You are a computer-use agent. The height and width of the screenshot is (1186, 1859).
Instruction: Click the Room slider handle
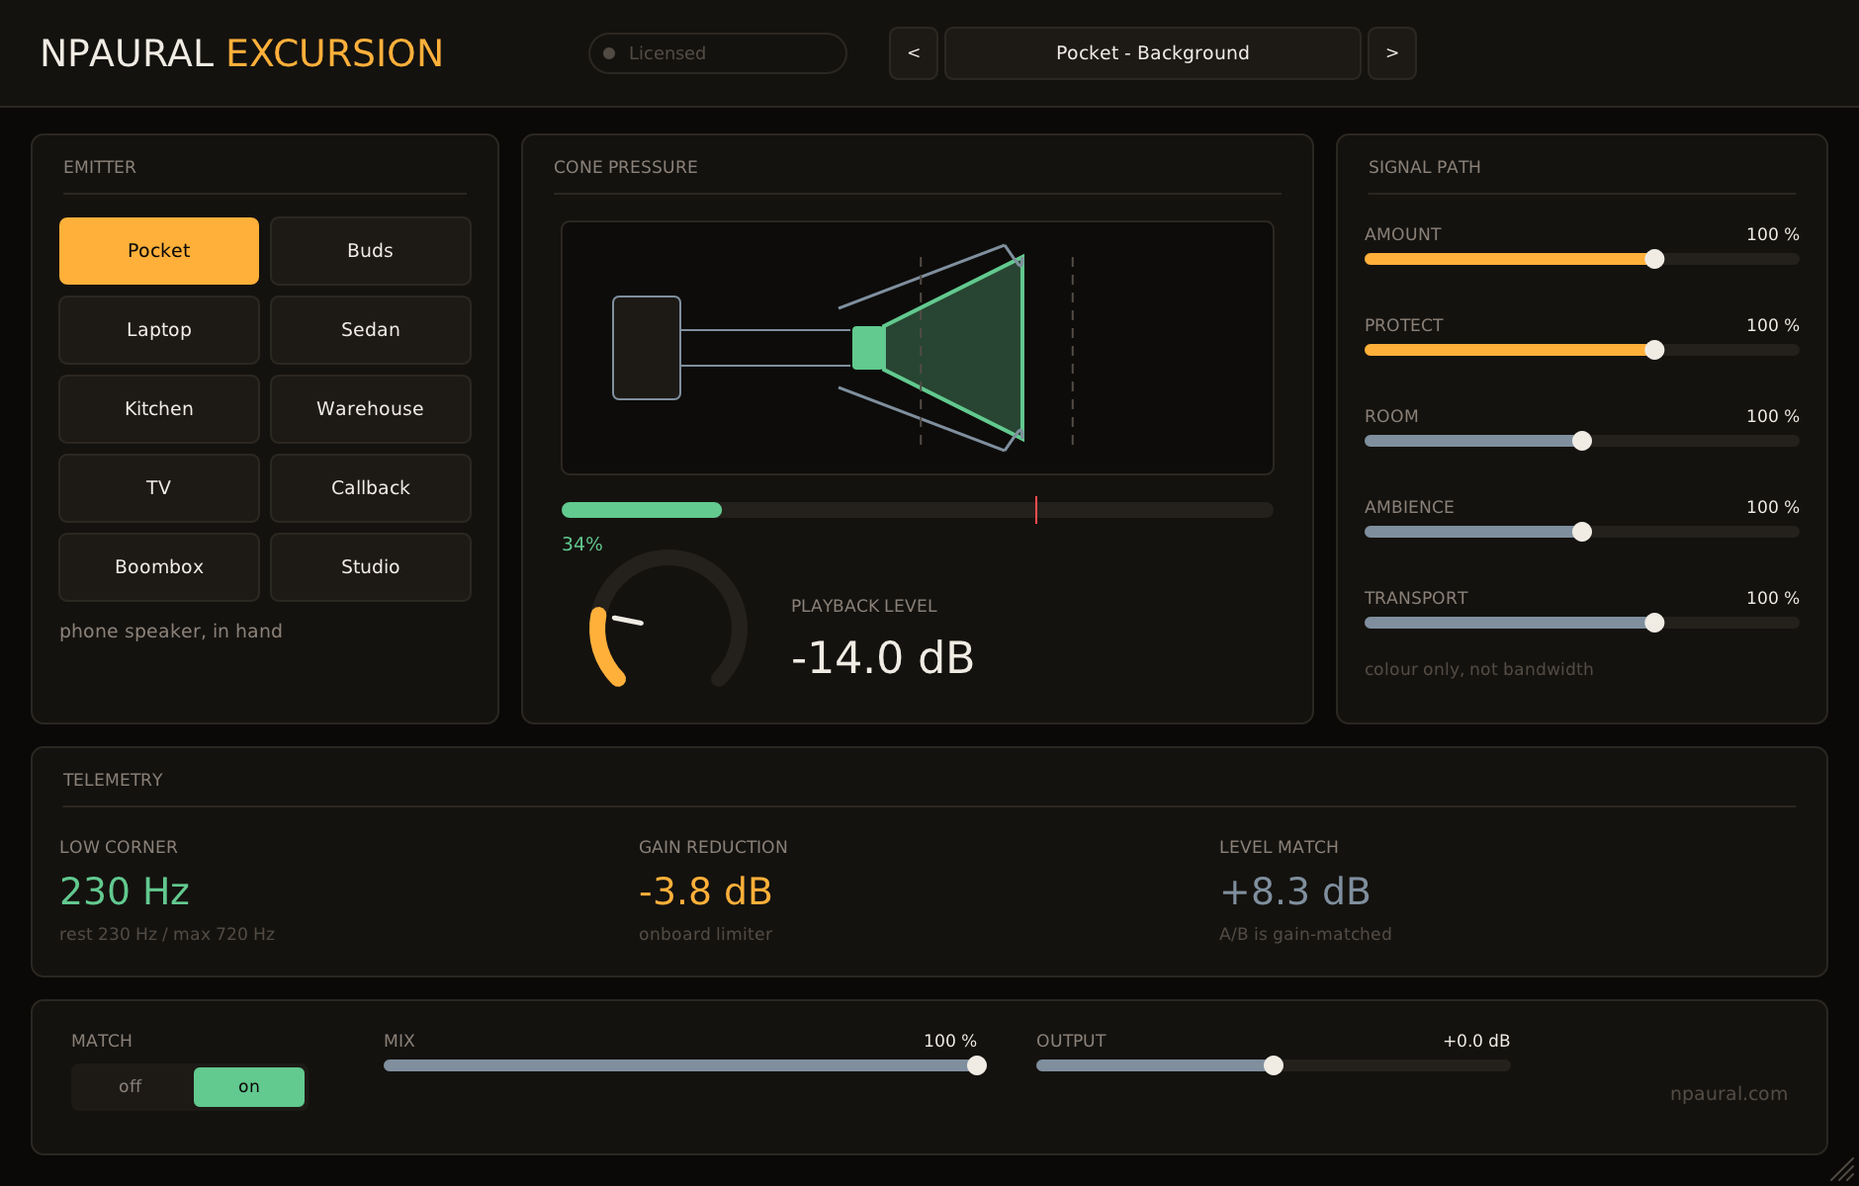(x=1582, y=441)
